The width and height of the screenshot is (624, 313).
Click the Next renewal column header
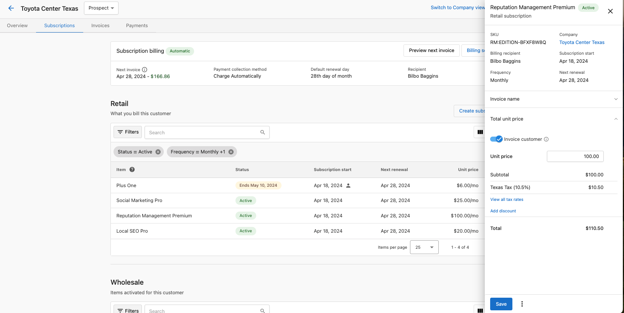click(x=394, y=170)
